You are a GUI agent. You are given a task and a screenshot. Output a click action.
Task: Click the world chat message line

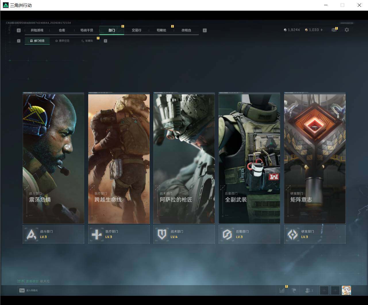(x=33, y=281)
